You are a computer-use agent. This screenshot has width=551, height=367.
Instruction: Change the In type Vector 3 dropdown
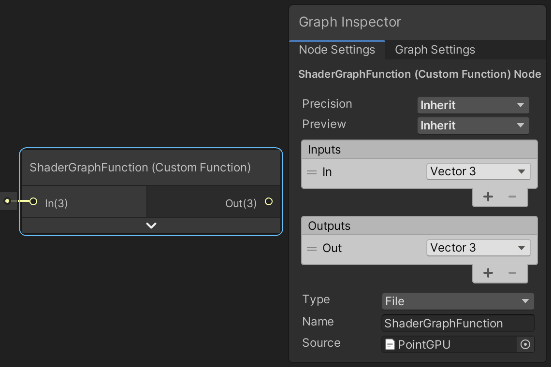point(478,171)
